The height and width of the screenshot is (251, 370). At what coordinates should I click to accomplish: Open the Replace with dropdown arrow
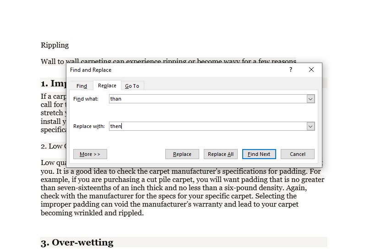[310, 126]
